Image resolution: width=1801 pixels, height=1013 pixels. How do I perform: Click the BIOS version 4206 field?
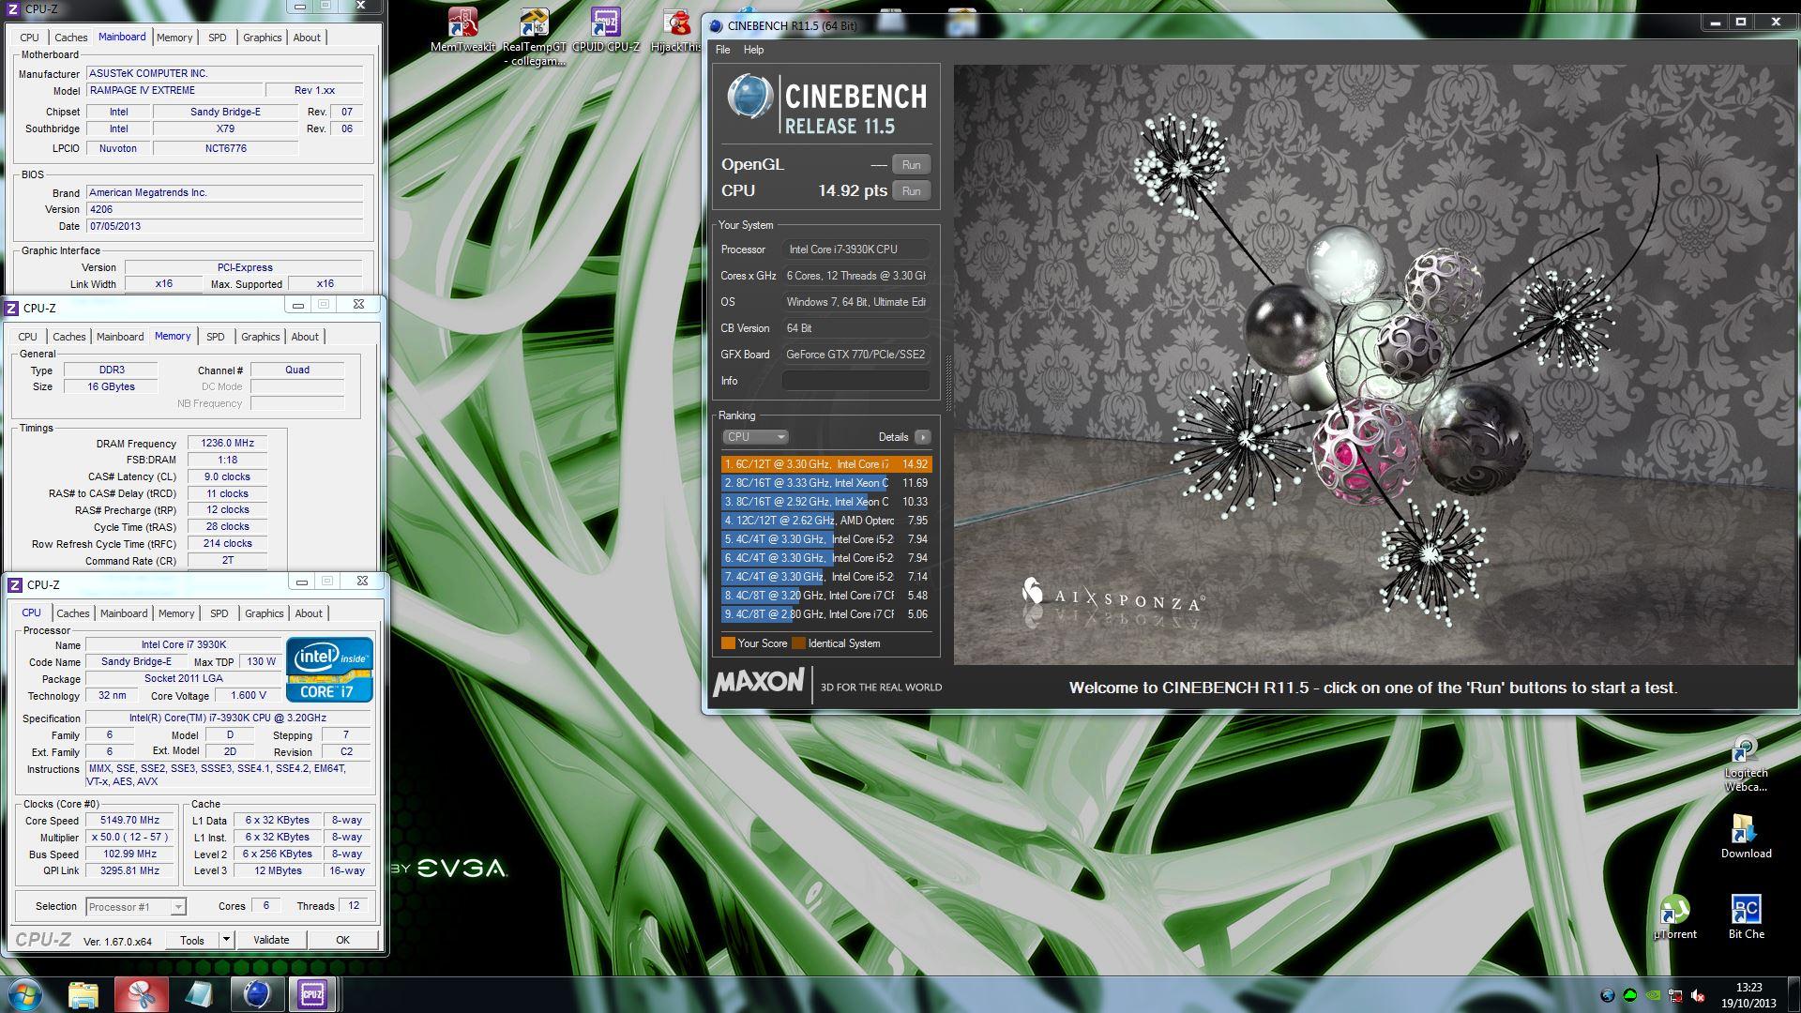coord(224,210)
